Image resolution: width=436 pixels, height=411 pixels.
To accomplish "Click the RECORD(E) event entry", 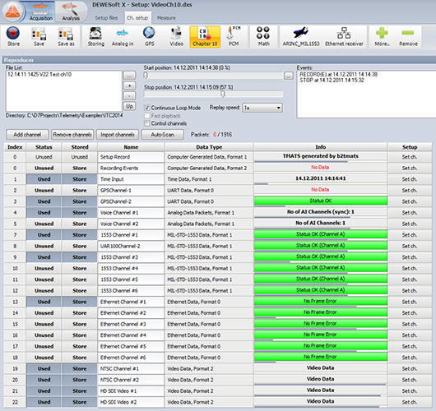I will (x=338, y=74).
